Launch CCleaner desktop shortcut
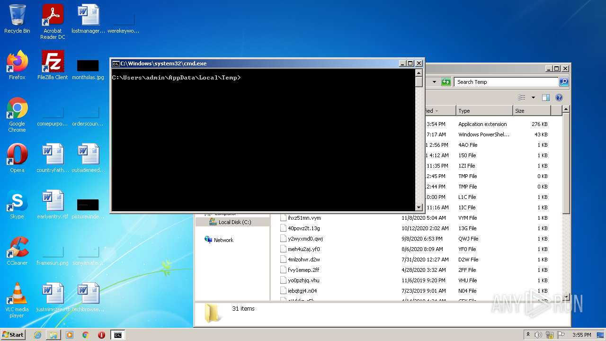This screenshot has height=341, width=606. (x=17, y=251)
